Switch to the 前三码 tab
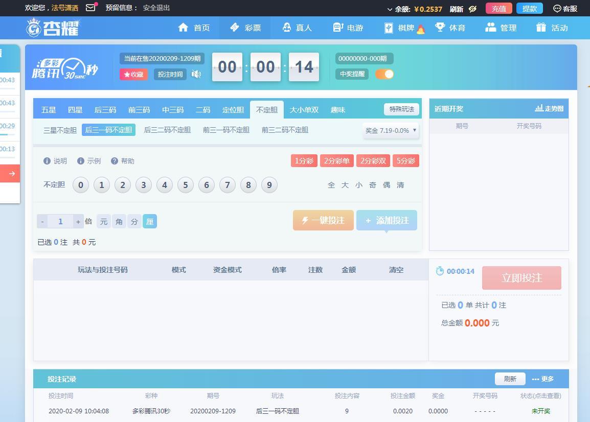The width and height of the screenshot is (590, 422). coord(139,110)
